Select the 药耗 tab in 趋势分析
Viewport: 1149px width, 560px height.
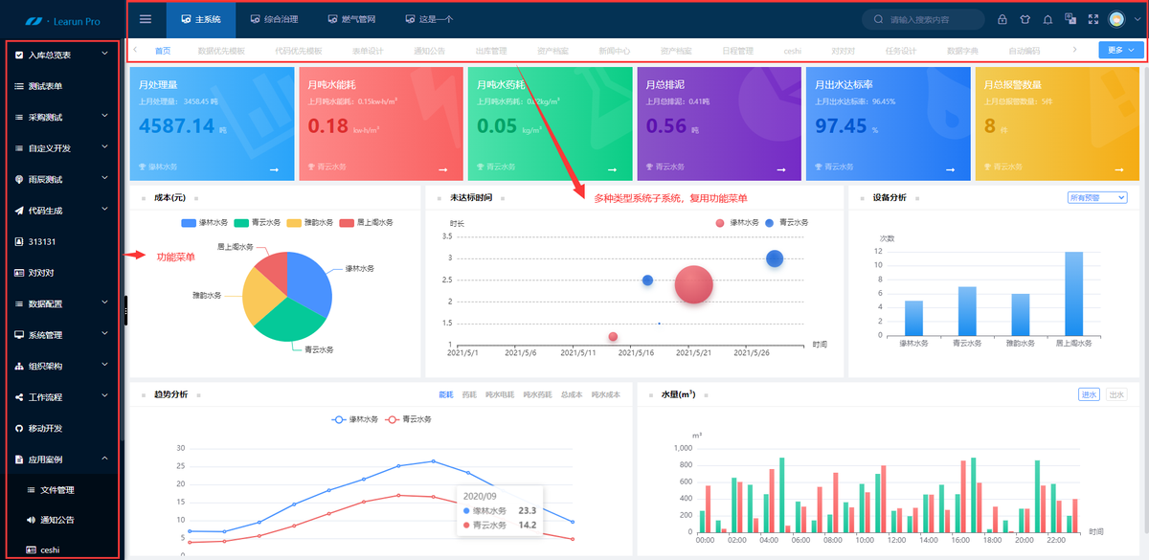(469, 394)
